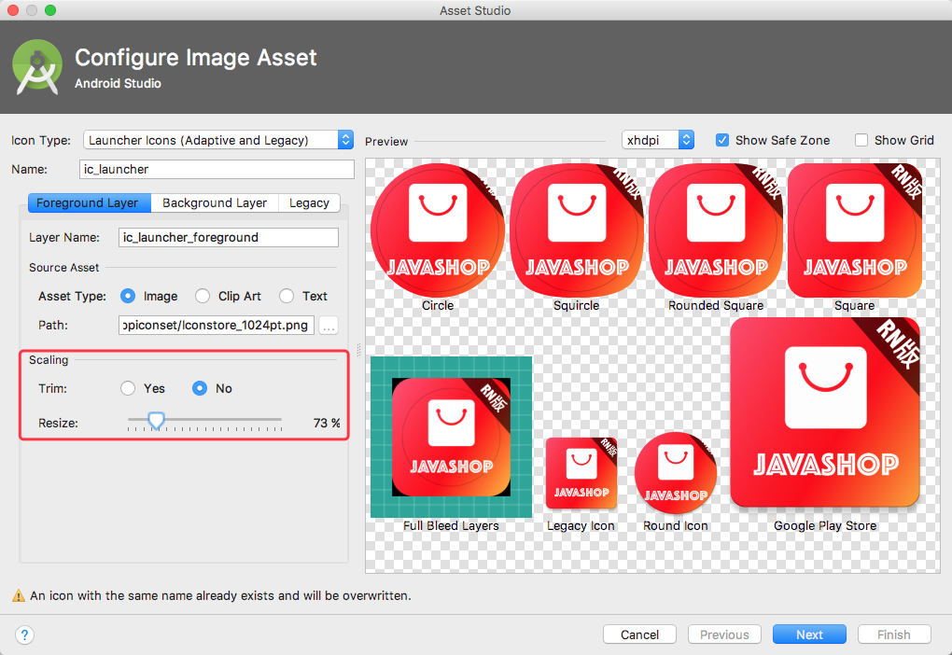Enable the Show Safe Zone checkbox
The height and width of the screenshot is (655, 952).
[x=721, y=140]
